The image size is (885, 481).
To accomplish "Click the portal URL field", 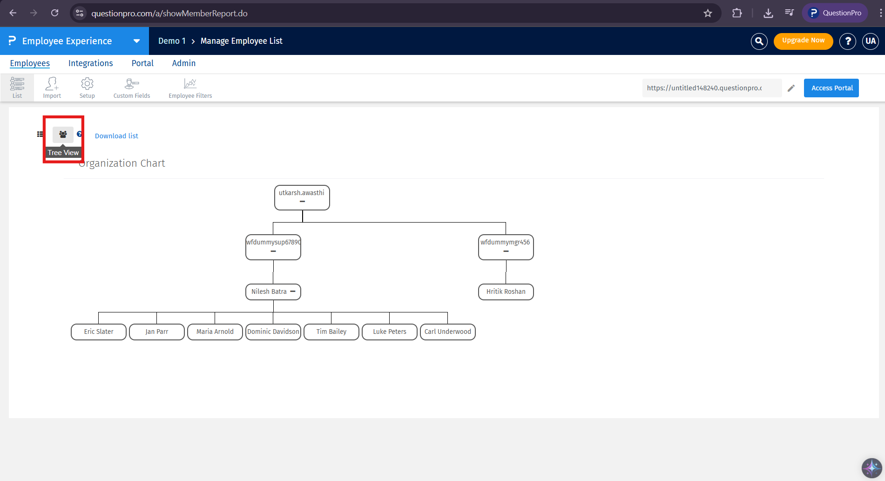I will pyautogui.click(x=711, y=88).
